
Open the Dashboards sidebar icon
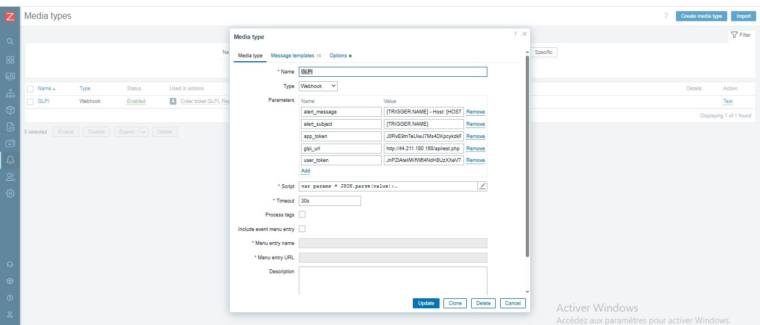pyautogui.click(x=10, y=60)
